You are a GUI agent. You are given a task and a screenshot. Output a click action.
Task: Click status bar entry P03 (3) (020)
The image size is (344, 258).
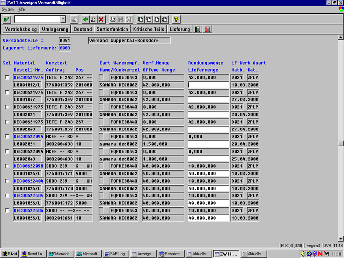(291, 246)
